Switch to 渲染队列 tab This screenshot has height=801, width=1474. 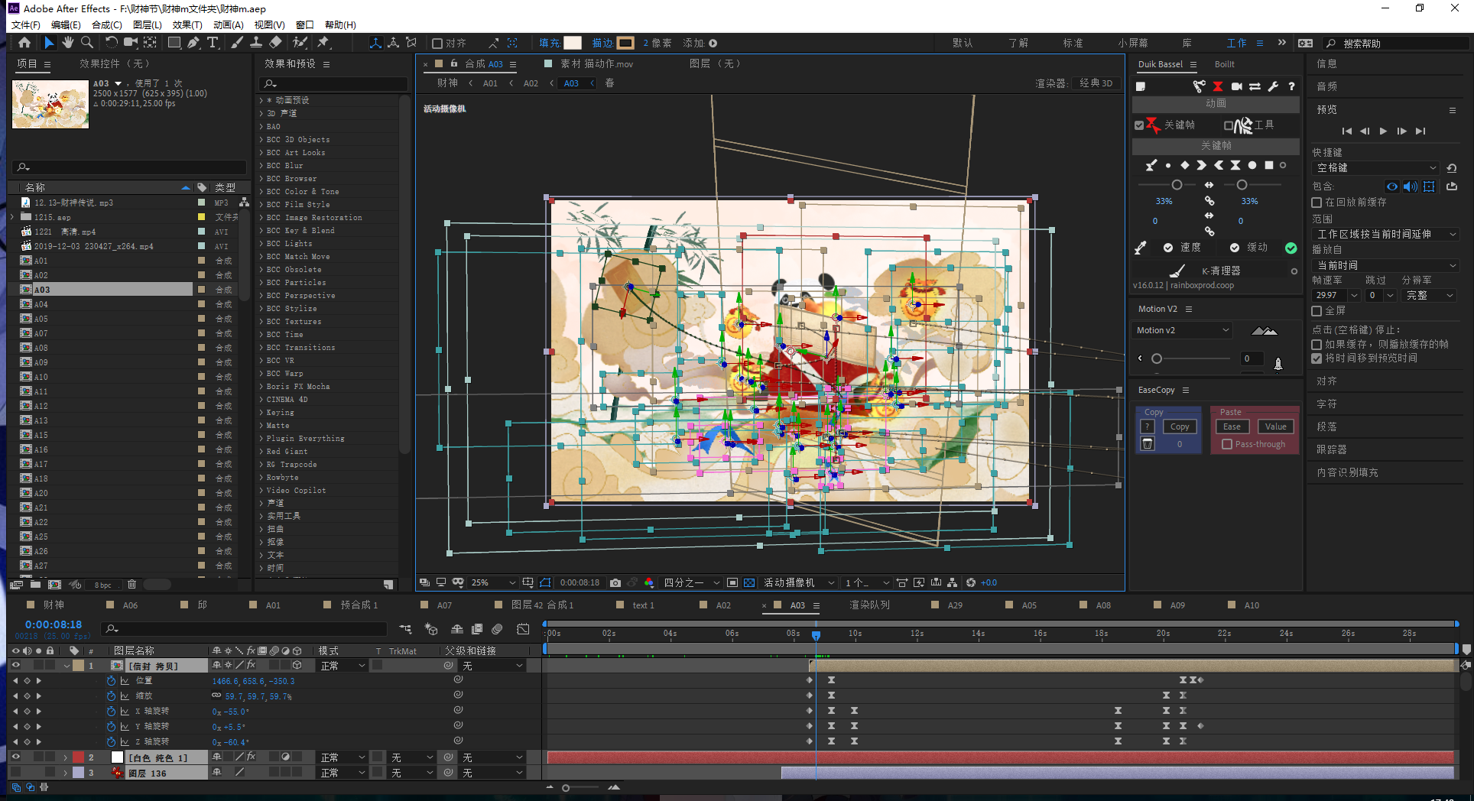(869, 605)
